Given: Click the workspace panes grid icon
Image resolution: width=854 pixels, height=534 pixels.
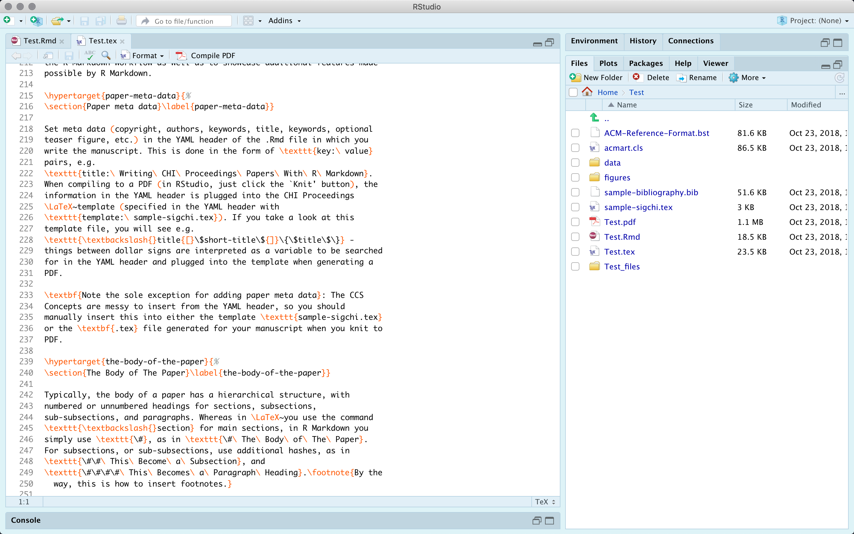Looking at the screenshot, I should tap(248, 21).
